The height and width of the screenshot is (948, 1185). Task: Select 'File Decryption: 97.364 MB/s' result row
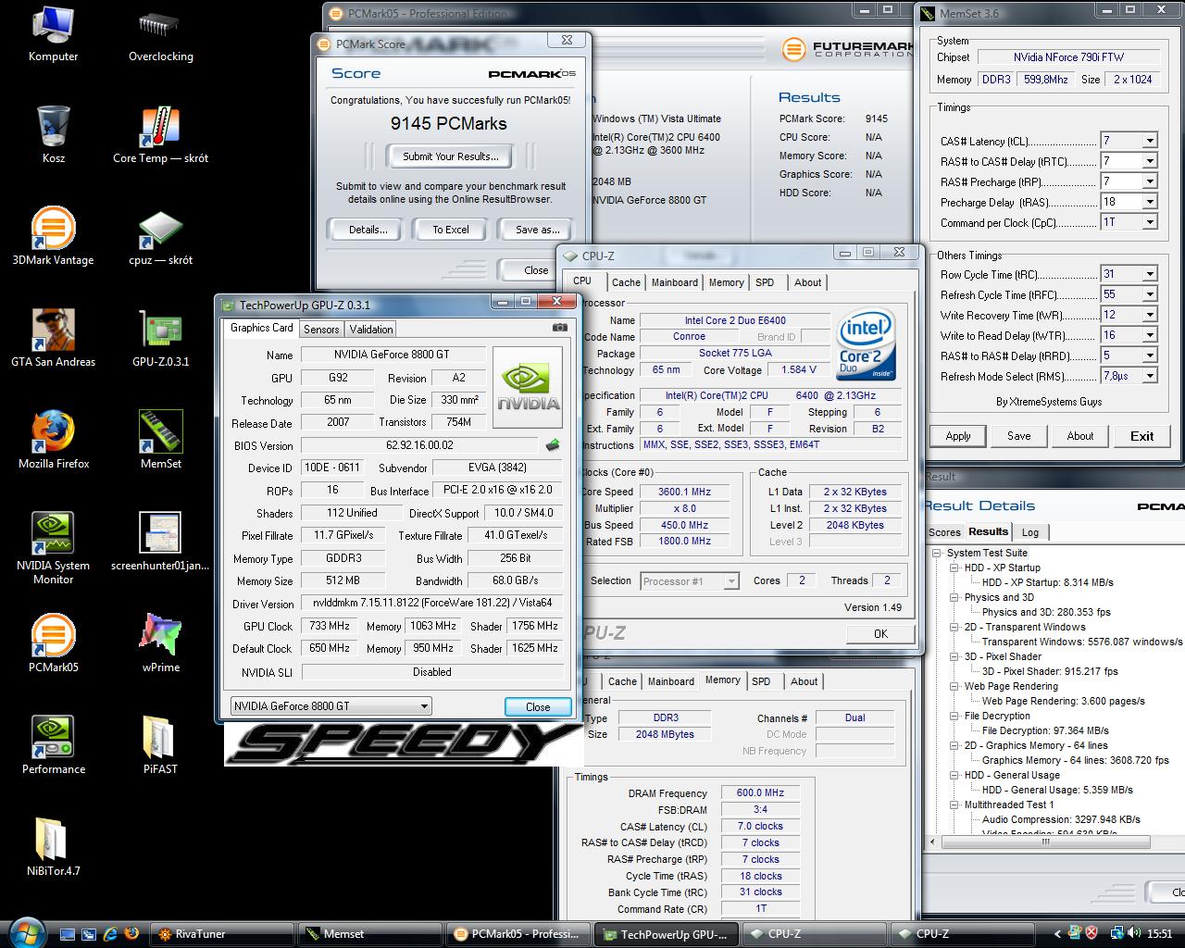tap(1045, 730)
